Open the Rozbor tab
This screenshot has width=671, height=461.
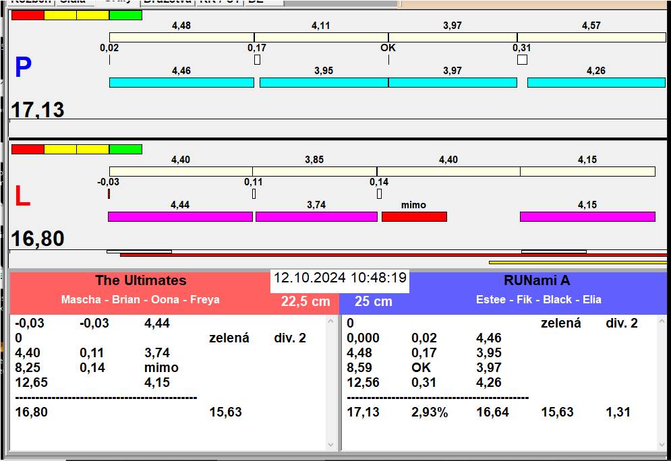[30, 2]
